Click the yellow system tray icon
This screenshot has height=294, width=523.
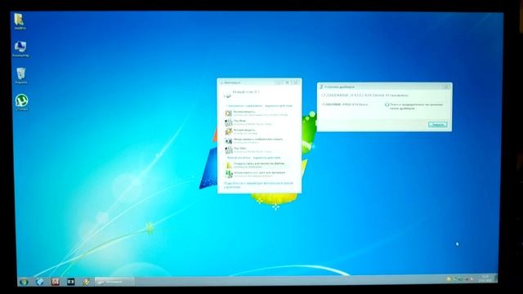coord(449,278)
